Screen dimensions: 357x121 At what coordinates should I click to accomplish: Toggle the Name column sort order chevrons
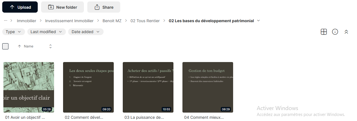tap(50, 46)
